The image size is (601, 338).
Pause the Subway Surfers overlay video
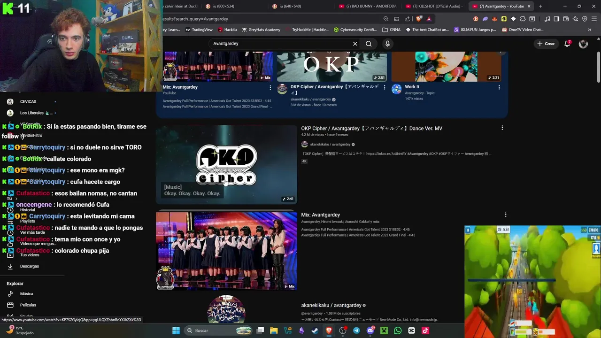(467, 230)
